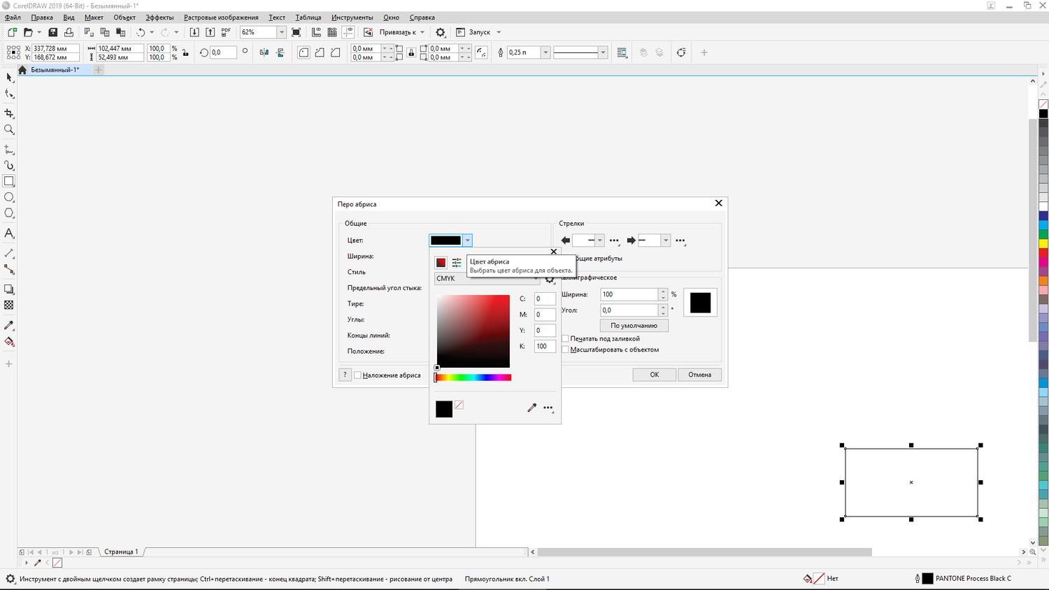Click the OK button in dialog
Viewport: 1049px width, 590px height.
654,375
